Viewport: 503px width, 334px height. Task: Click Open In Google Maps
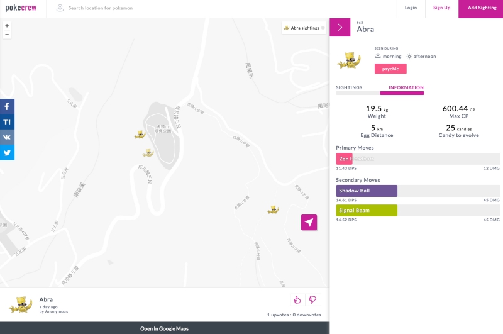click(165, 328)
